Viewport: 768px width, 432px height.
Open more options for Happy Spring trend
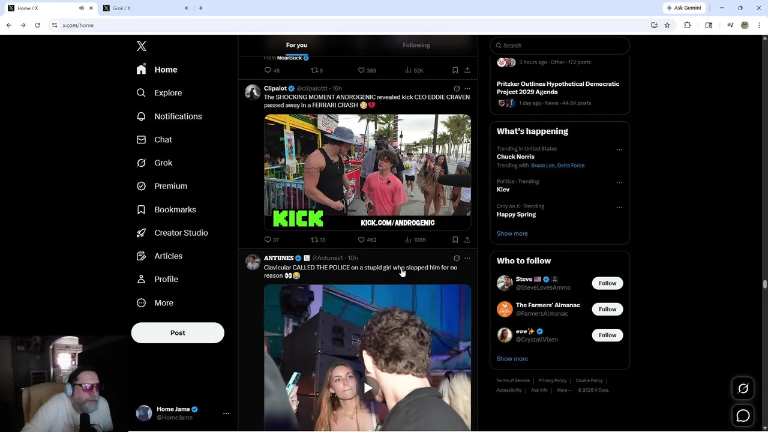(x=619, y=208)
